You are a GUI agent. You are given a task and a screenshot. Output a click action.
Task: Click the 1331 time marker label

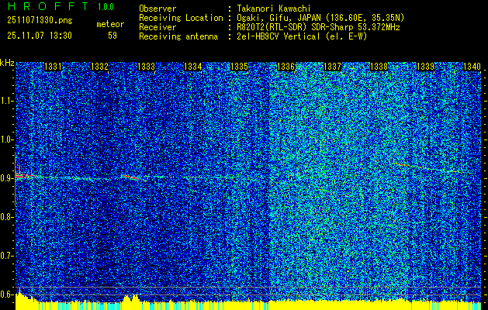point(54,67)
